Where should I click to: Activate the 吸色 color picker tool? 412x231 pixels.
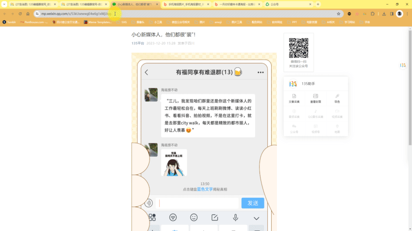pos(337,98)
